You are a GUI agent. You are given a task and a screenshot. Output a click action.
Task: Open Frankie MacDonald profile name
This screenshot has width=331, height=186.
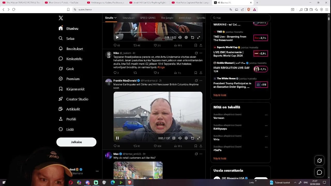point(125,81)
